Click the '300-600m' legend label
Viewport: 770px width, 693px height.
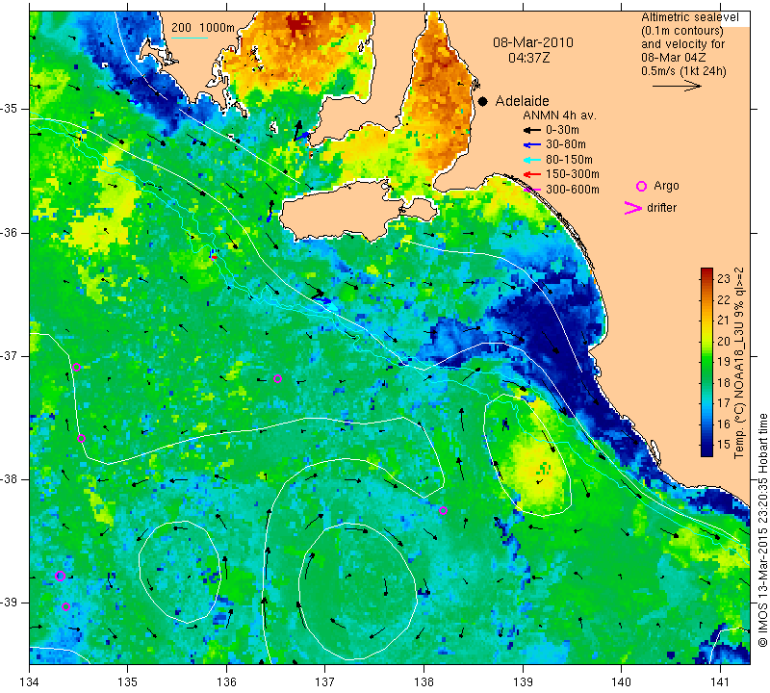tap(573, 190)
